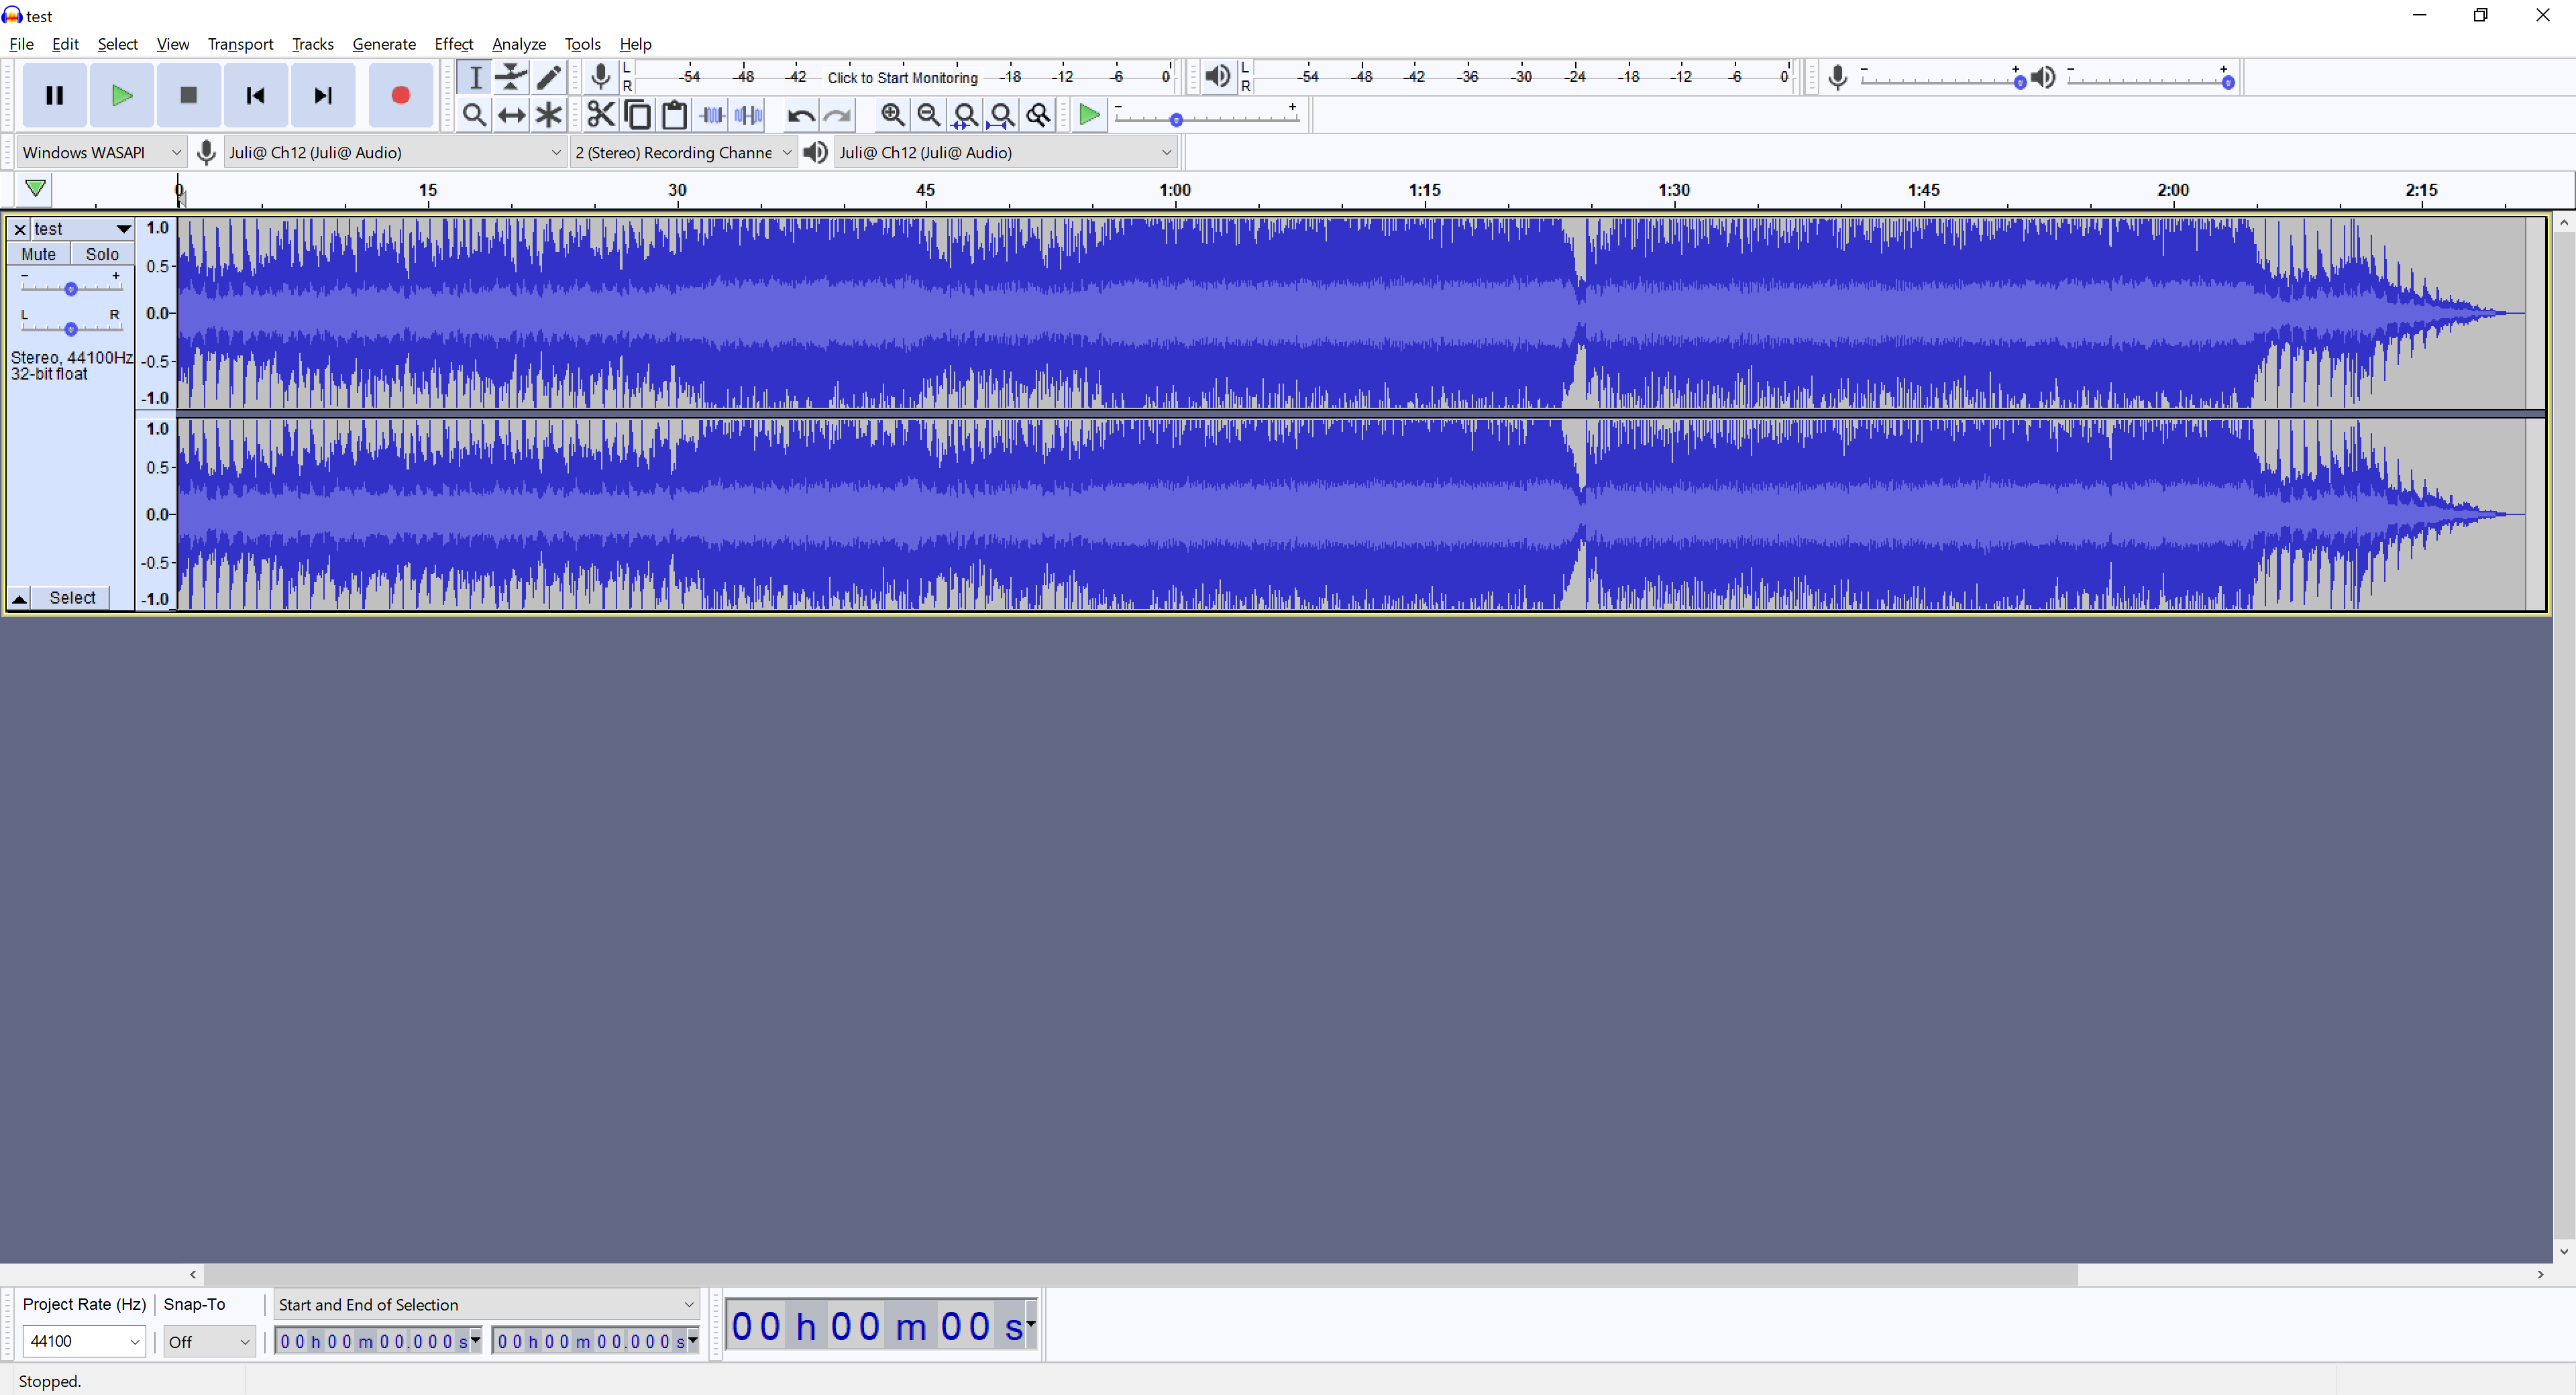Image resolution: width=2576 pixels, height=1395 pixels.
Task: Open the Generate menu
Action: click(383, 44)
